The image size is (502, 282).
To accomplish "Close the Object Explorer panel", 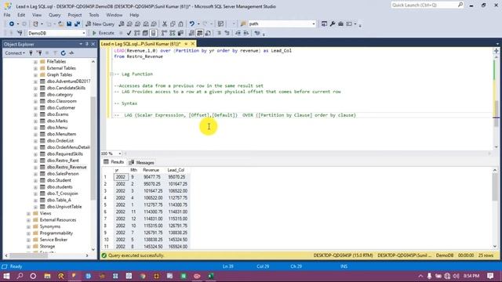I will pyautogui.click(x=93, y=44).
